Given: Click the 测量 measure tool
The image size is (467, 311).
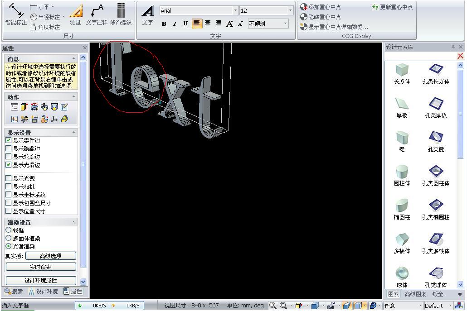Looking at the screenshot, I should 76,14.
